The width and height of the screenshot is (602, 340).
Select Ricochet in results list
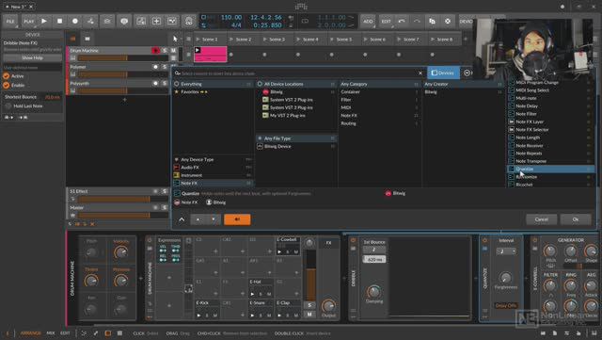click(550, 185)
